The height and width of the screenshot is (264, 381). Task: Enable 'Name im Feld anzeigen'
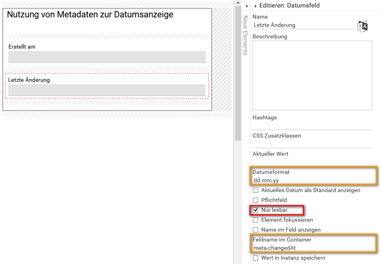tap(255, 230)
